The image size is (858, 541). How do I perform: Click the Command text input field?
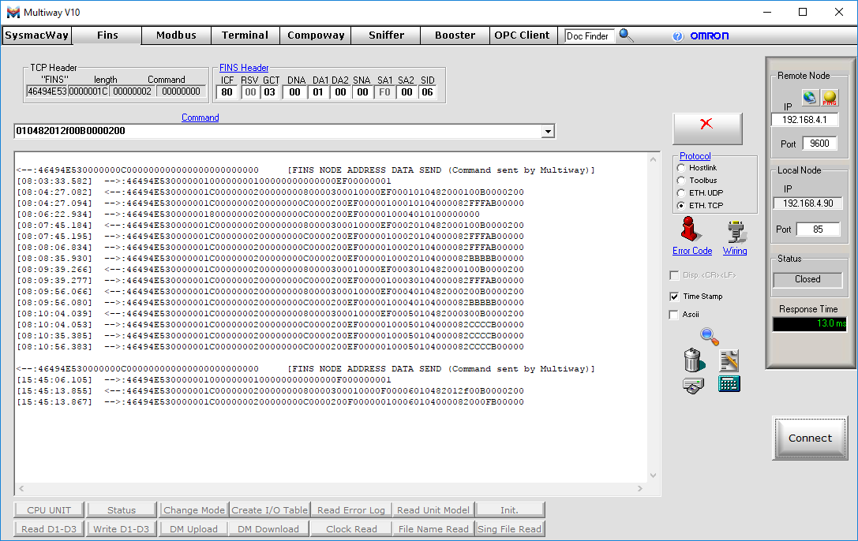(x=278, y=131)
